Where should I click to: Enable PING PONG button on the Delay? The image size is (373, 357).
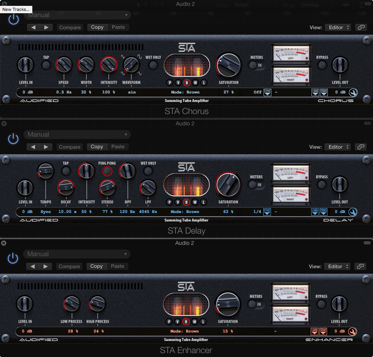coord(107,171)
